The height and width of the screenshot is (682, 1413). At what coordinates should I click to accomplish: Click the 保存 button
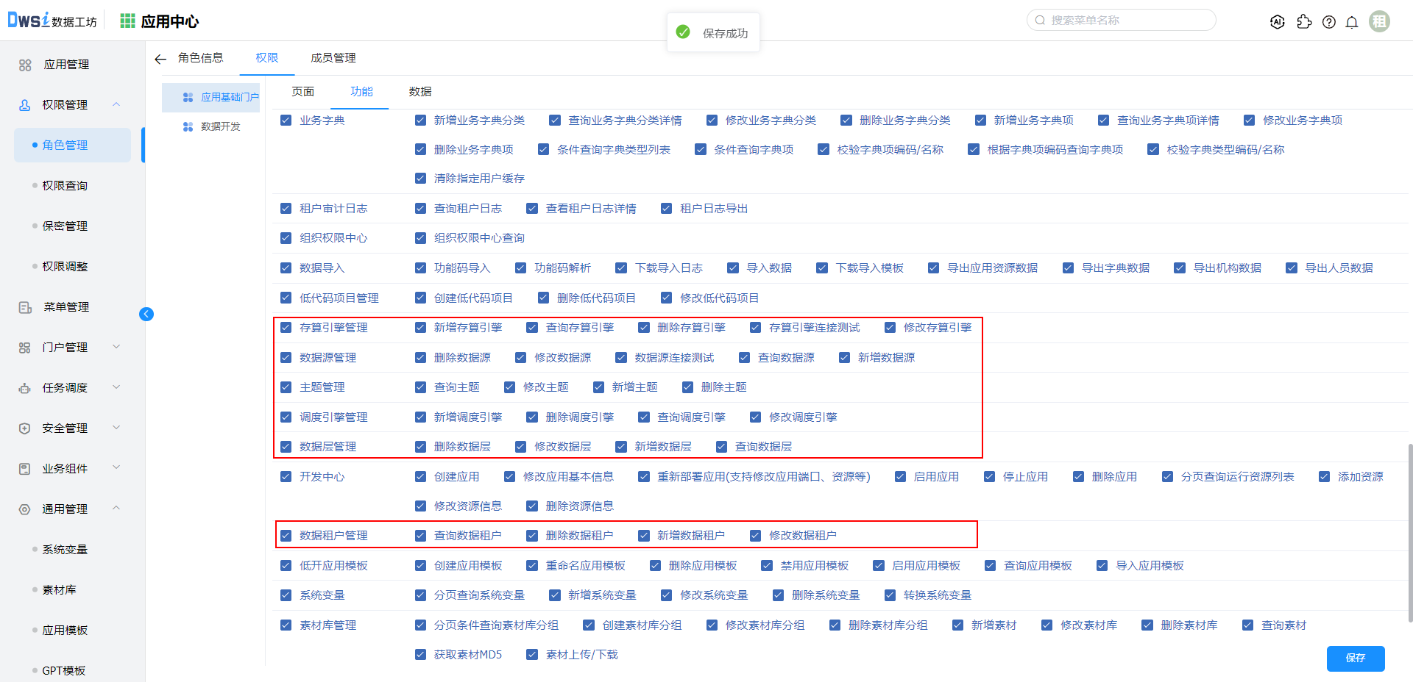click(x=1355, y=658)
